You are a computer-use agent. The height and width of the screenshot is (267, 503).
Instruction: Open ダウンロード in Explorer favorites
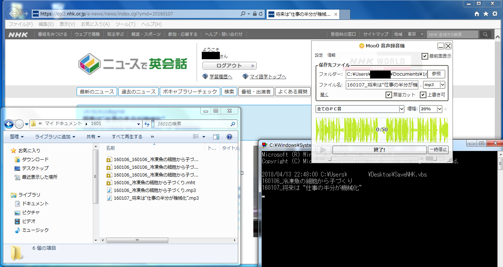31,159
